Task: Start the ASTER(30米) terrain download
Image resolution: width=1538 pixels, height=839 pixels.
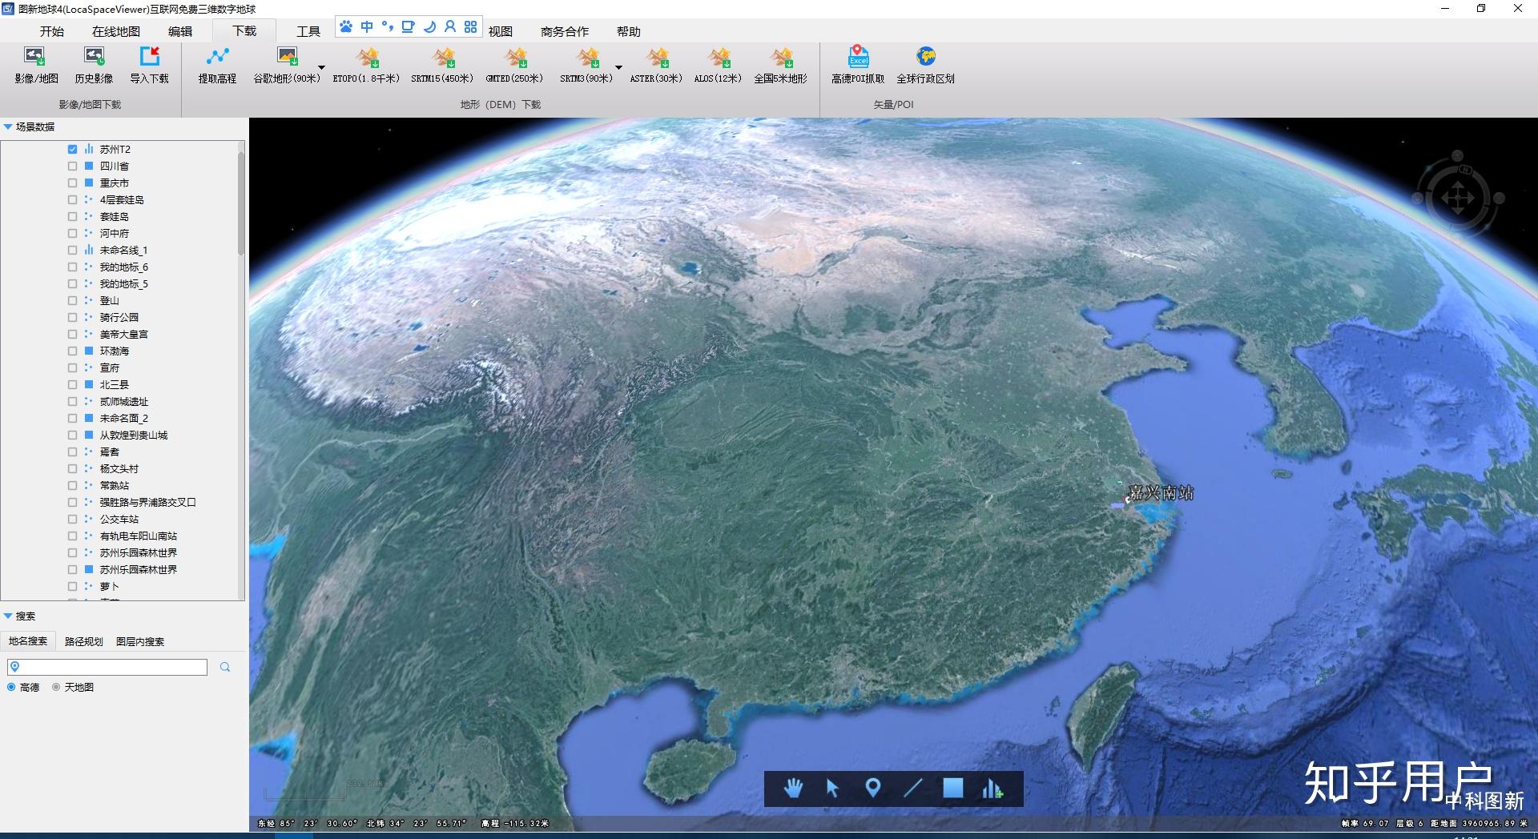Action: tap(656, 65)
